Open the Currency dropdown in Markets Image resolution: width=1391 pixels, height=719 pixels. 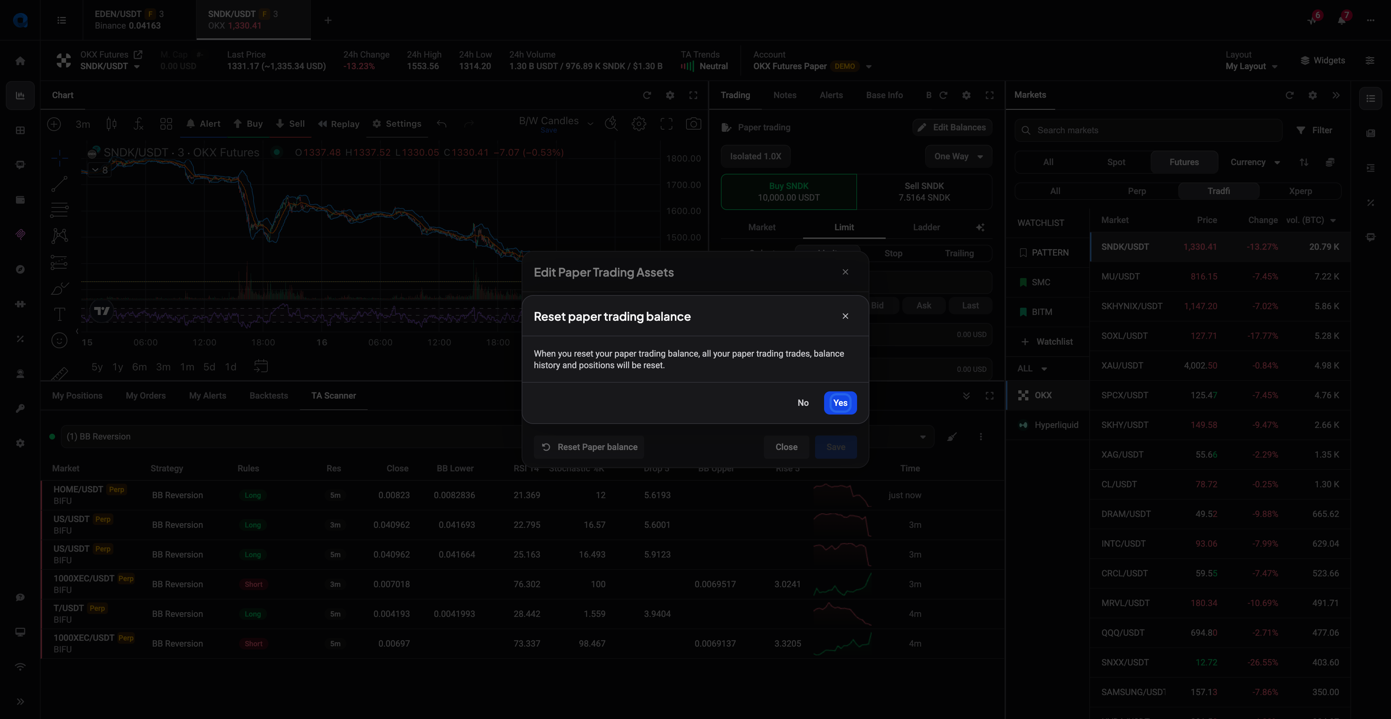pos(1255,162)
